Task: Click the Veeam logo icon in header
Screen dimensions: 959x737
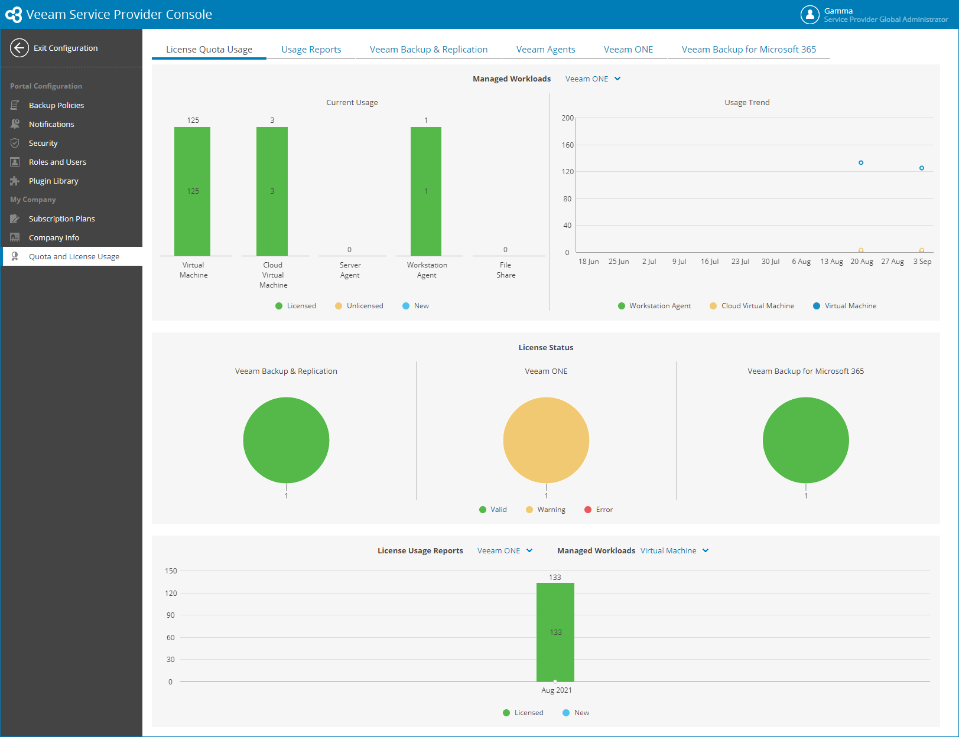Action: (14, 14)
